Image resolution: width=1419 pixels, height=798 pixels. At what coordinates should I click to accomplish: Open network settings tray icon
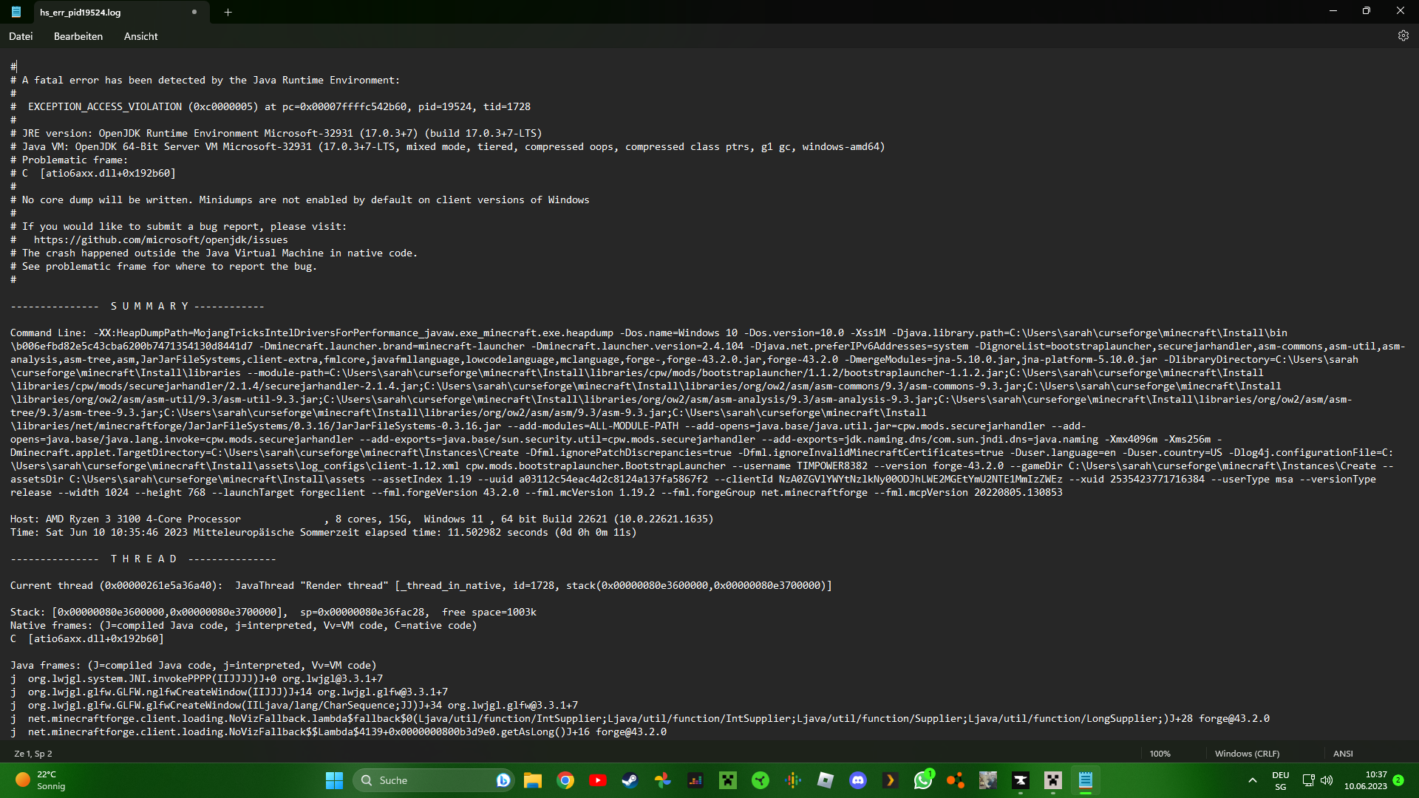pos(1308,780)
